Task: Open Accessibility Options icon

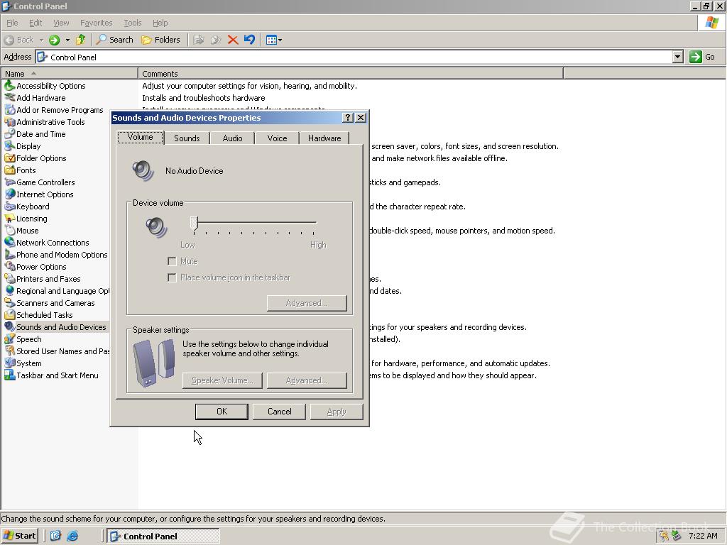Action: [9, 86]
